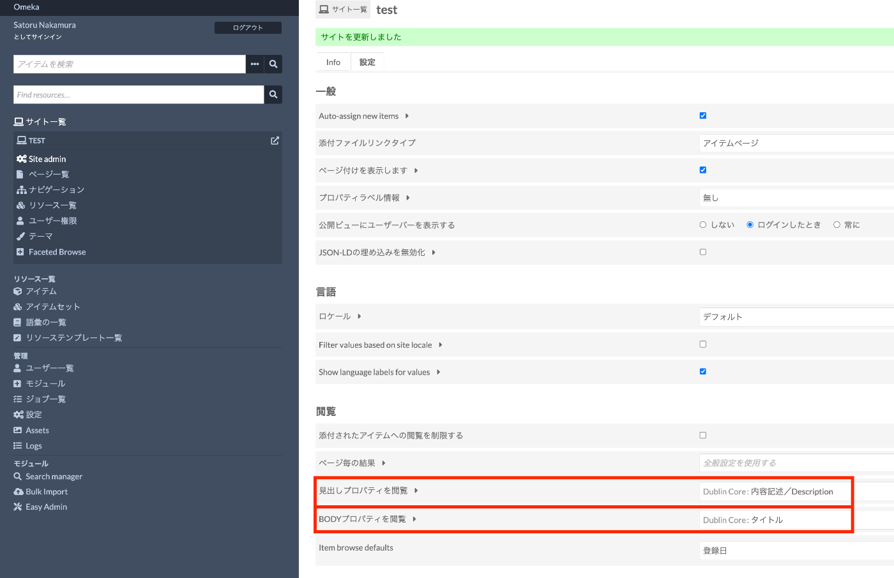Click the Faceted Browse plus icon
The width and height of the screenshot is (894, 578).
20,252
